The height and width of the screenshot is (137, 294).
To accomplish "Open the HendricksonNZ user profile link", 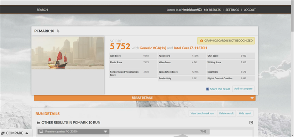I will coord(191,10).
